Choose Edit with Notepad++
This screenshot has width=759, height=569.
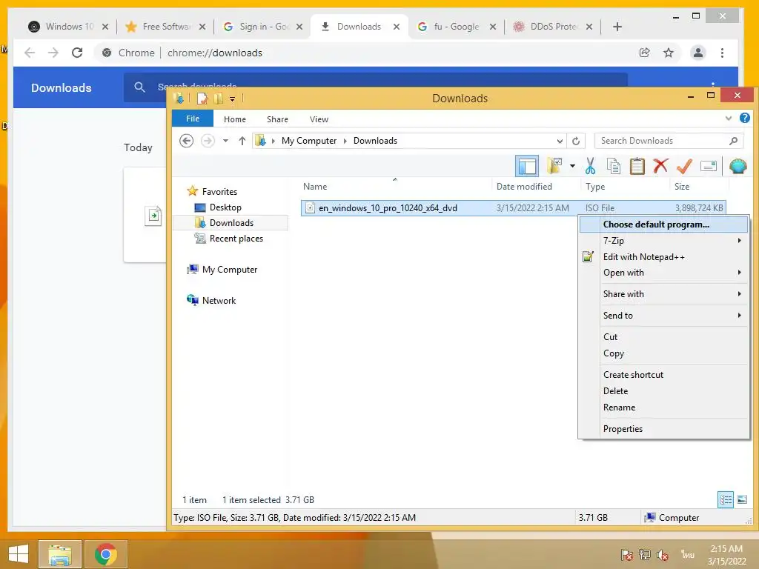click(663, 257)
